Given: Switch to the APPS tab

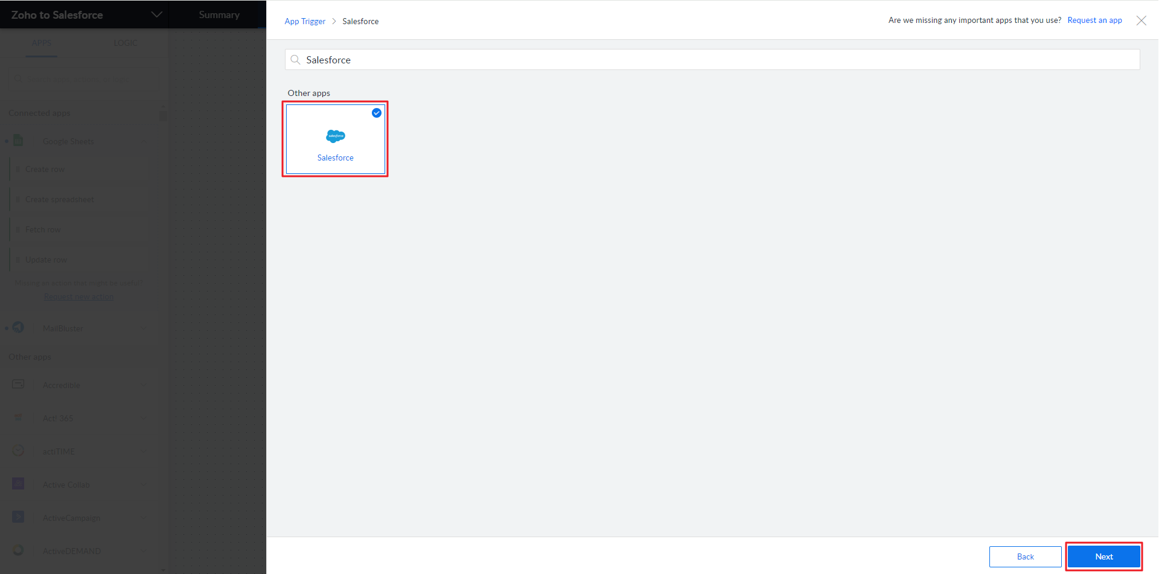Looking at the screenshot, I should click(41, 43).
